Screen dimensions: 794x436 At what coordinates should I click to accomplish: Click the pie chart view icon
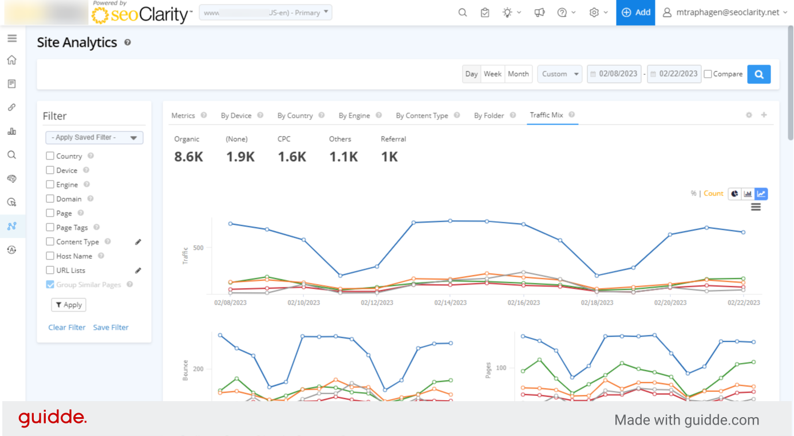(x=734, y=194)
